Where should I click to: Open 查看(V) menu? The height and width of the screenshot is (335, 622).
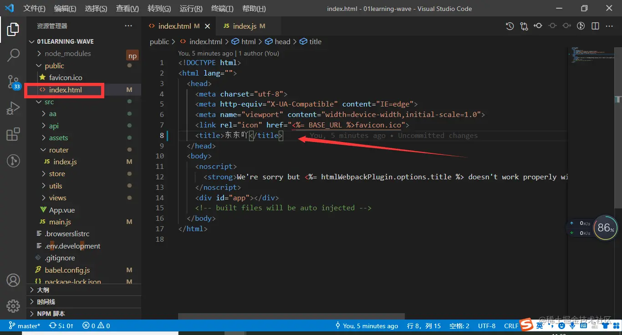coord(127,9)
